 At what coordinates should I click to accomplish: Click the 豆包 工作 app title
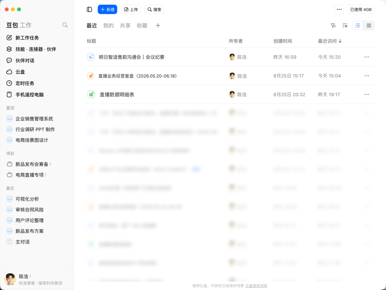tap(19, 25)
